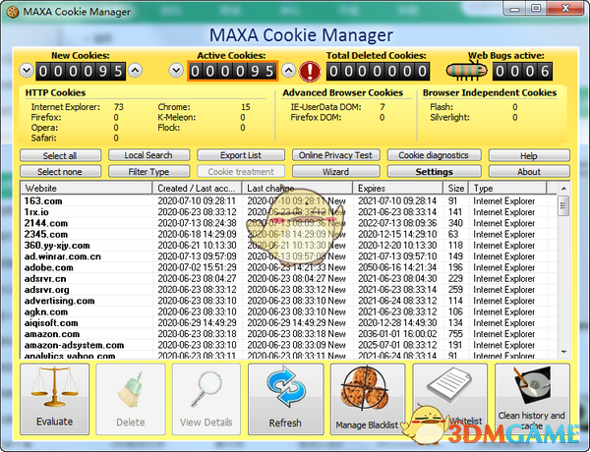The width and height of the screenshot is (590, 452).
Task: Select the amazon.com cookie row
Action: point(289,334)
